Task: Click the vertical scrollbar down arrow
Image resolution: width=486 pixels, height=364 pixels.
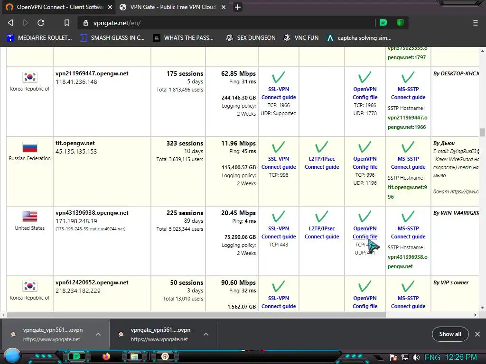Action: [x=482, y=308]
